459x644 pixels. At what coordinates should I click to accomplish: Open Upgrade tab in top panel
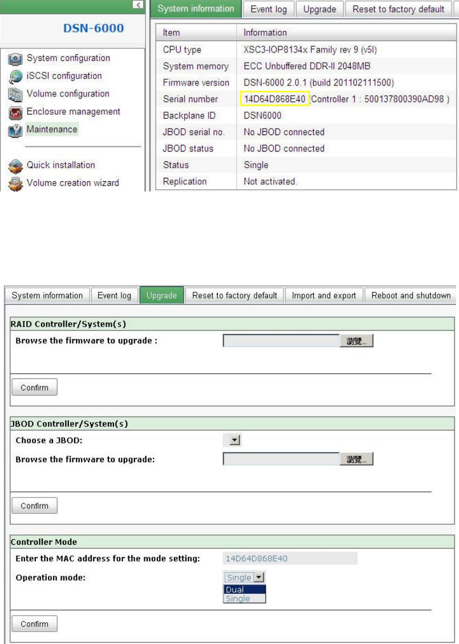pyautogui.click(x=320, y=9)
